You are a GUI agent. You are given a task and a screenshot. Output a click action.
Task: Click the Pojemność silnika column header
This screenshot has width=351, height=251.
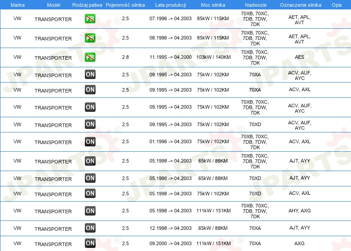click(125, 5)
